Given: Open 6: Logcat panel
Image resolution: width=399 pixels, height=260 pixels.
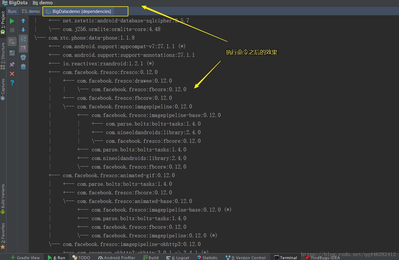Looking at the screenshot, I should point(178,257).
